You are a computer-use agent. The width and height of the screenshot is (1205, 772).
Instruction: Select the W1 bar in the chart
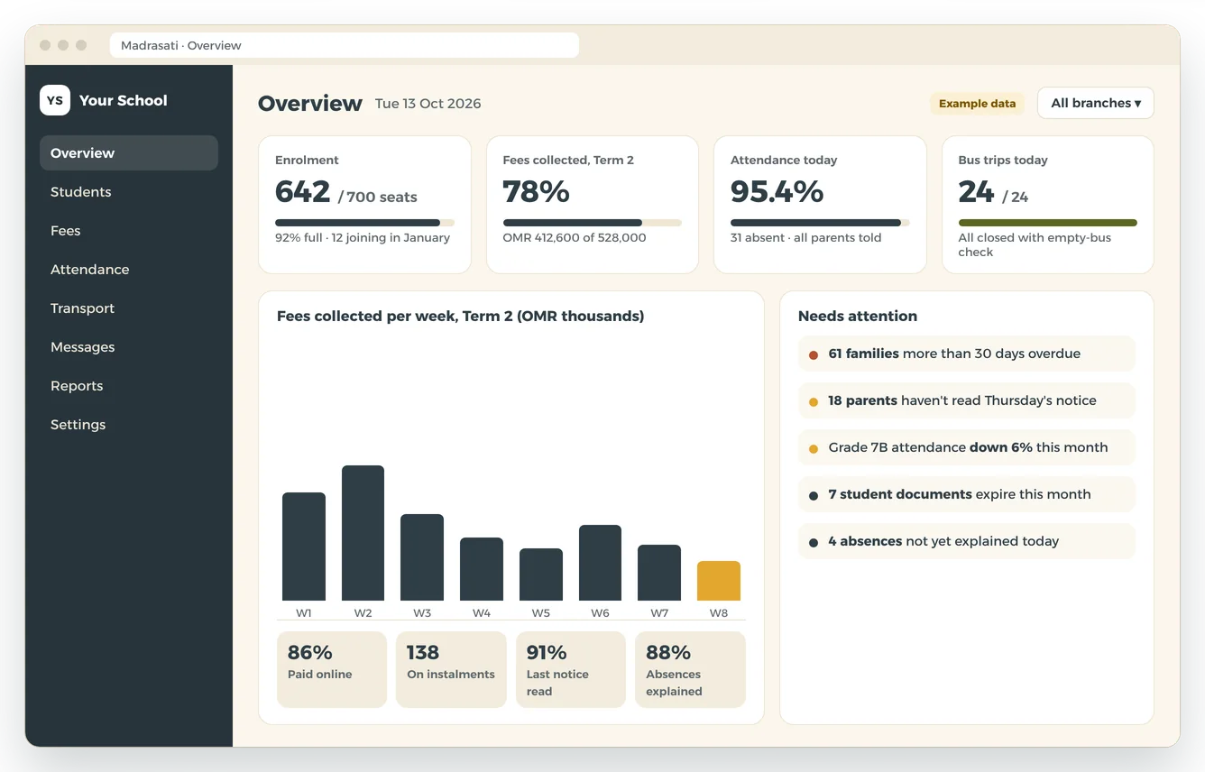[x=304, y=547]
